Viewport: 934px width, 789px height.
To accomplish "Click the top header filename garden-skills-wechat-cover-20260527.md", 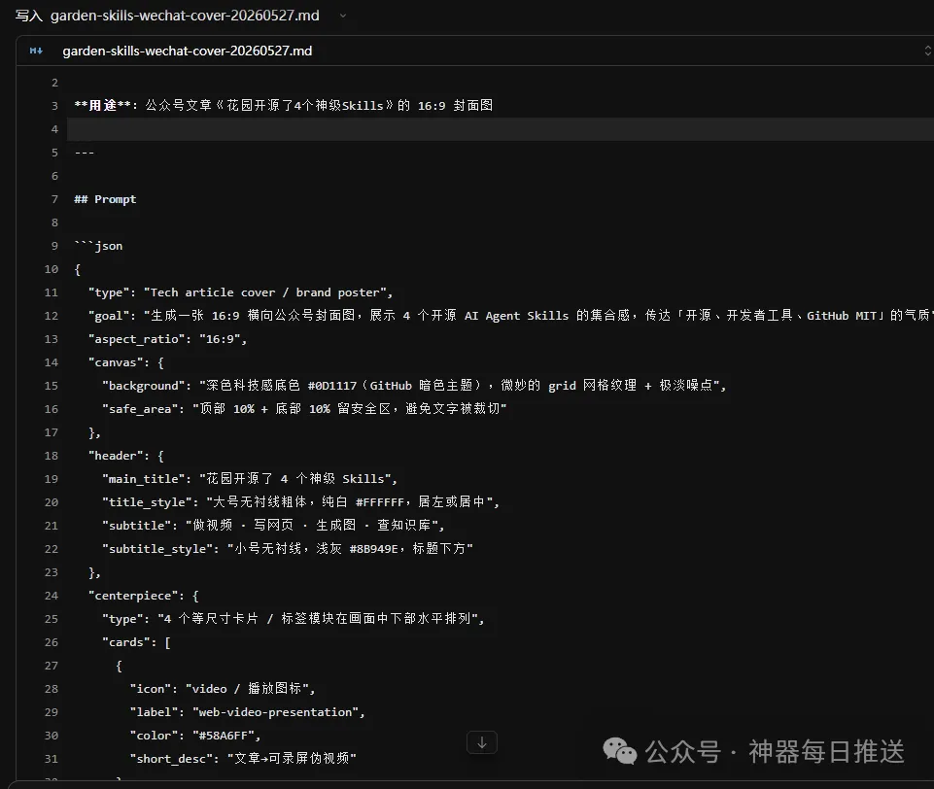I will [x=185, y=16].
